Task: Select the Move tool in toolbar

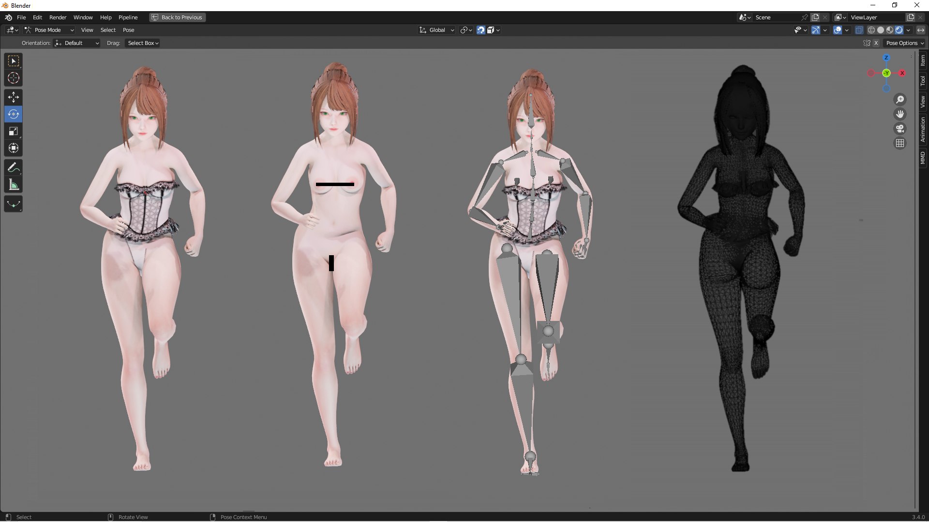Action: 14,97
